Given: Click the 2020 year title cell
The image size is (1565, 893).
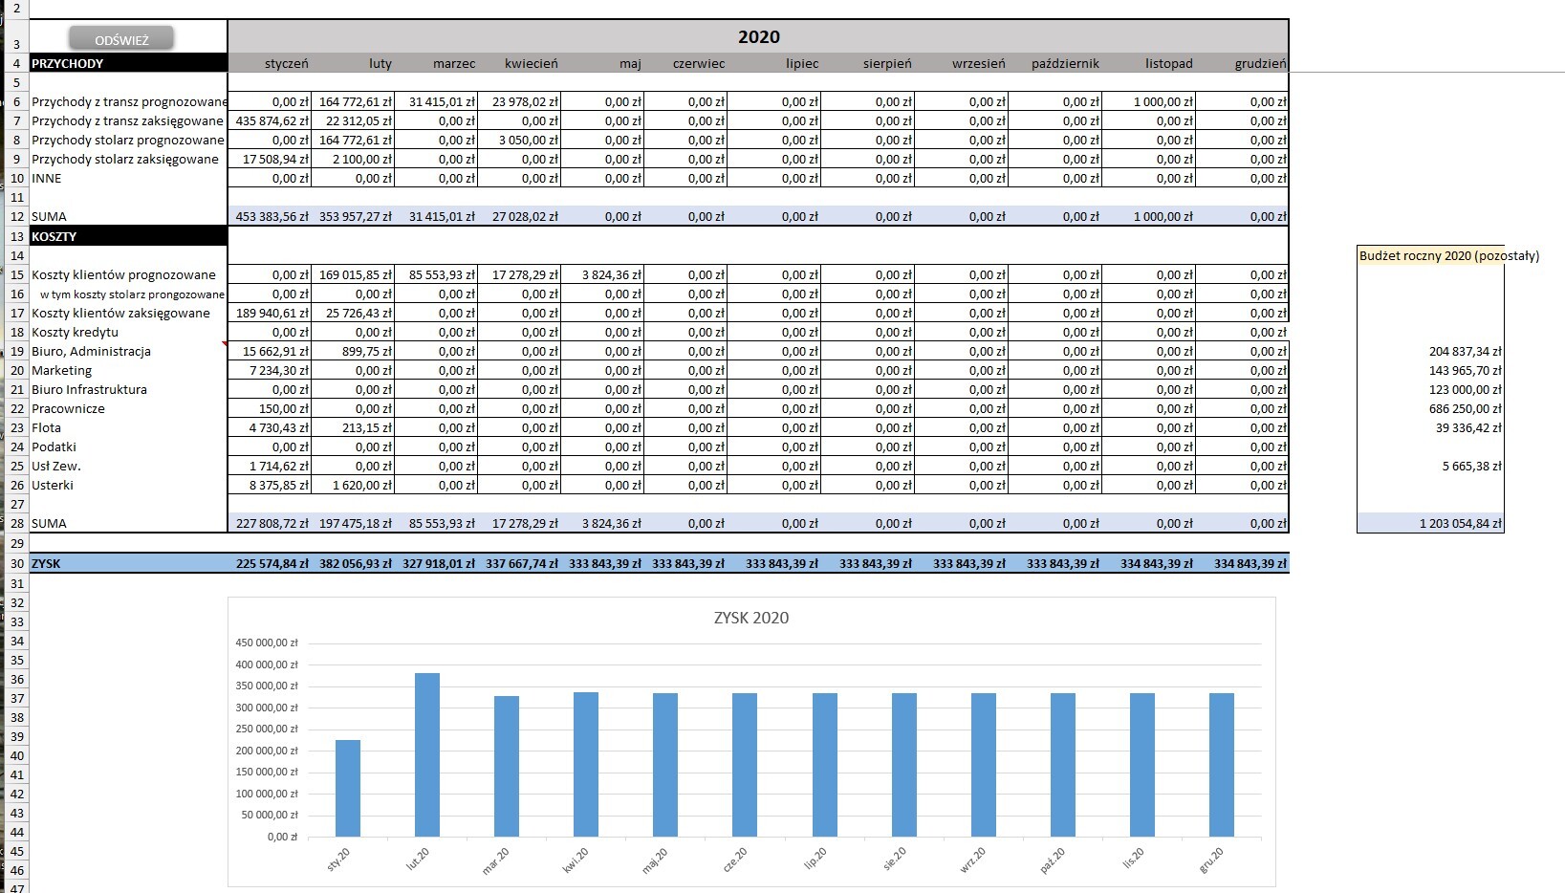Looking at the screenshot, I should (x=758, y=36).
